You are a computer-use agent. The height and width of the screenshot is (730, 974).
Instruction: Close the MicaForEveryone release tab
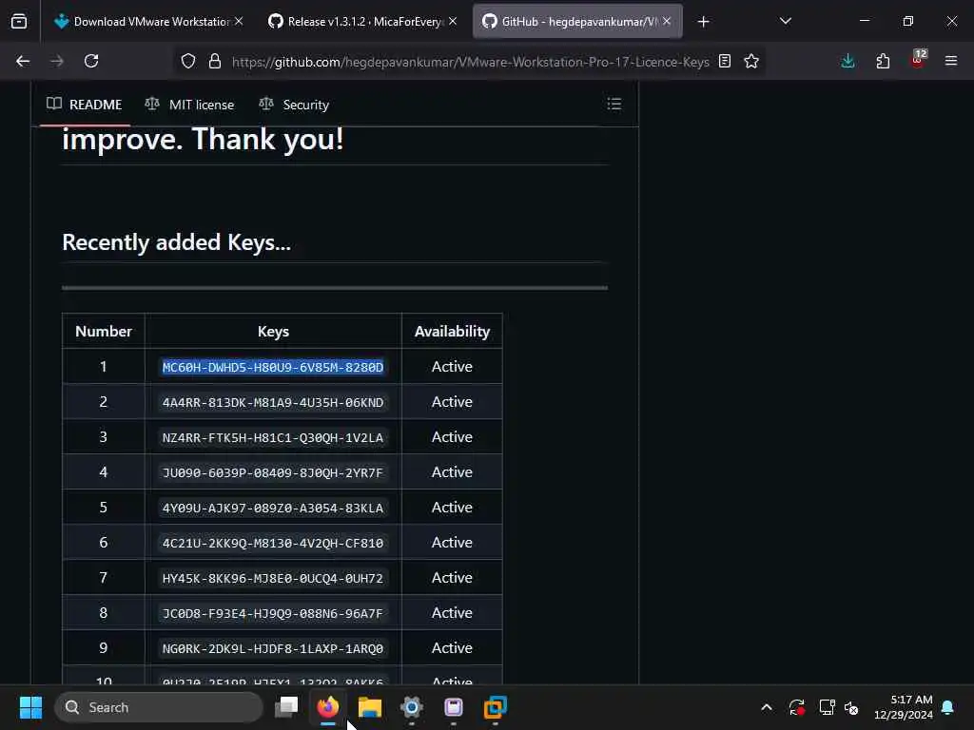tap(453, 22)
